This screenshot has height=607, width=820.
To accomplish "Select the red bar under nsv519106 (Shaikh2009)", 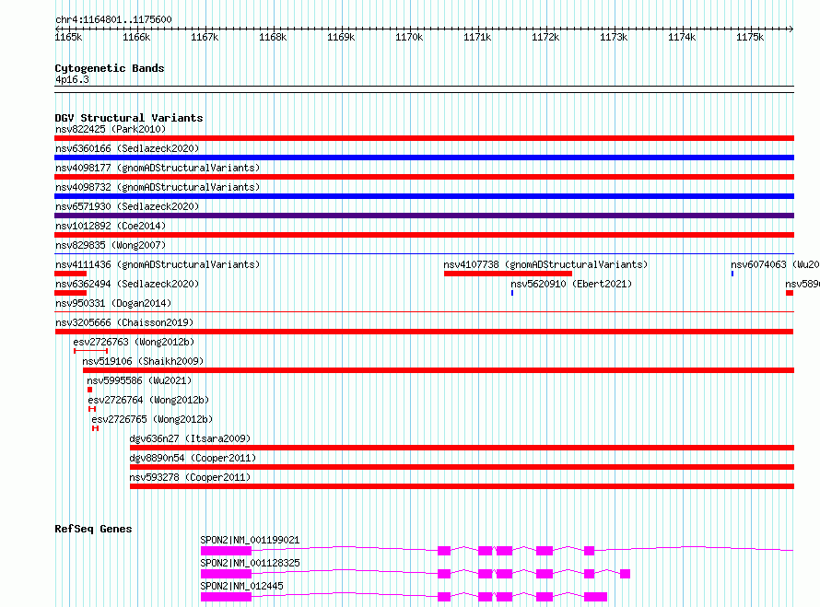I will (439, 370).
